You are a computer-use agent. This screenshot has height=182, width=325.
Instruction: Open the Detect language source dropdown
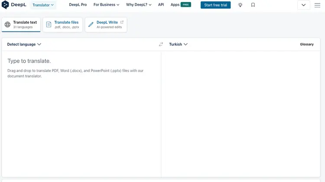point(24,44)
